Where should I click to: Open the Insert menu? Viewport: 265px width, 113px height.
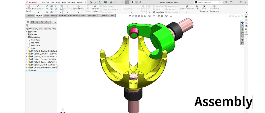[x=58, y=2]
